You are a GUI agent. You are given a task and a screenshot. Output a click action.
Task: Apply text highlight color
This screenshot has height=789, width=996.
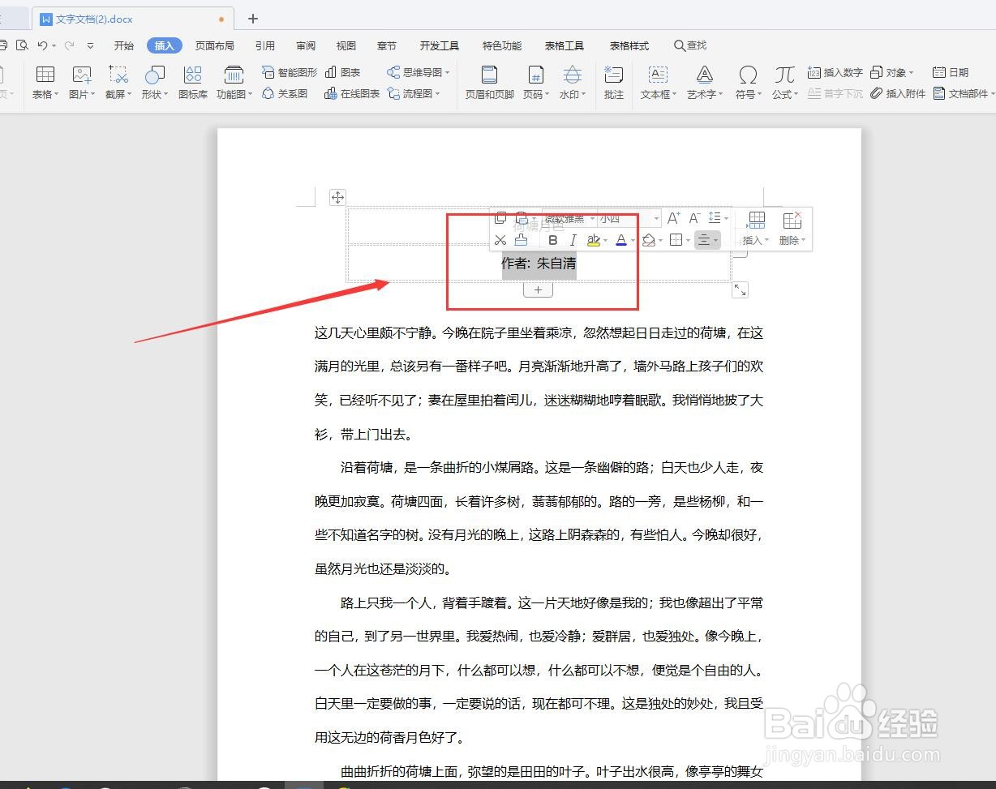[594, 240]
